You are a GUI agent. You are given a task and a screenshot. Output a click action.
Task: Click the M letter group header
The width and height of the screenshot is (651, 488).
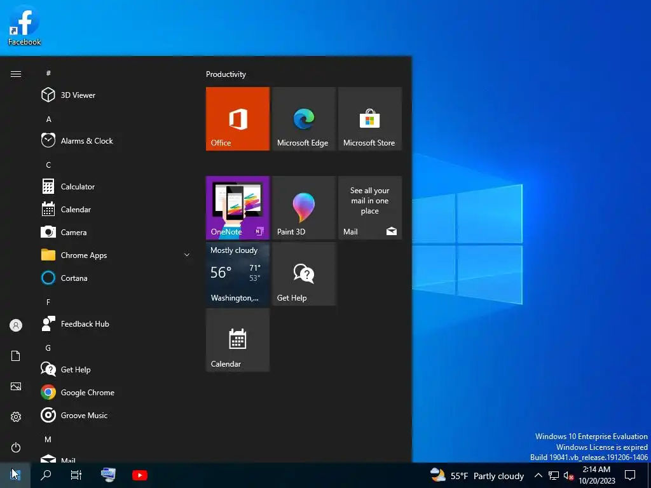pos(48,439)
